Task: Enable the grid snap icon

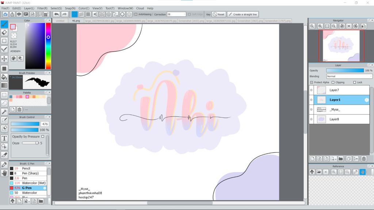Action: pyautogui.click(x=88, y=14)
